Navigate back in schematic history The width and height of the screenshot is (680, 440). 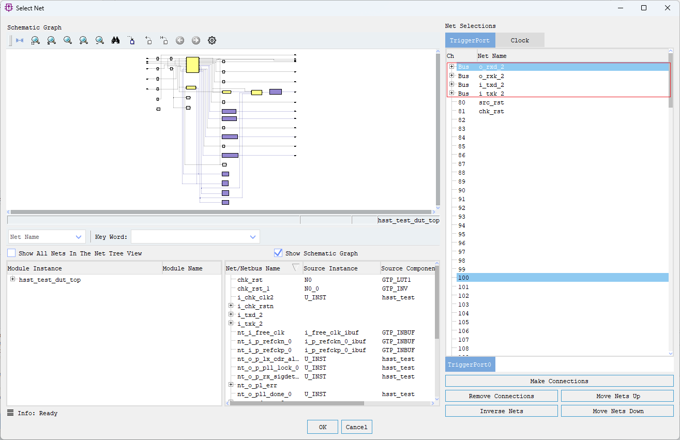tap(180, 40)
